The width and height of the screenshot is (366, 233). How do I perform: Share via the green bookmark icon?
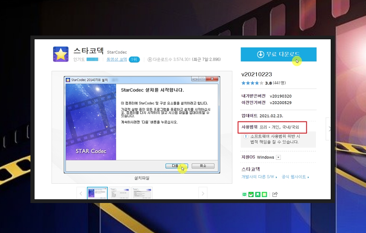(x=258, y=194)
